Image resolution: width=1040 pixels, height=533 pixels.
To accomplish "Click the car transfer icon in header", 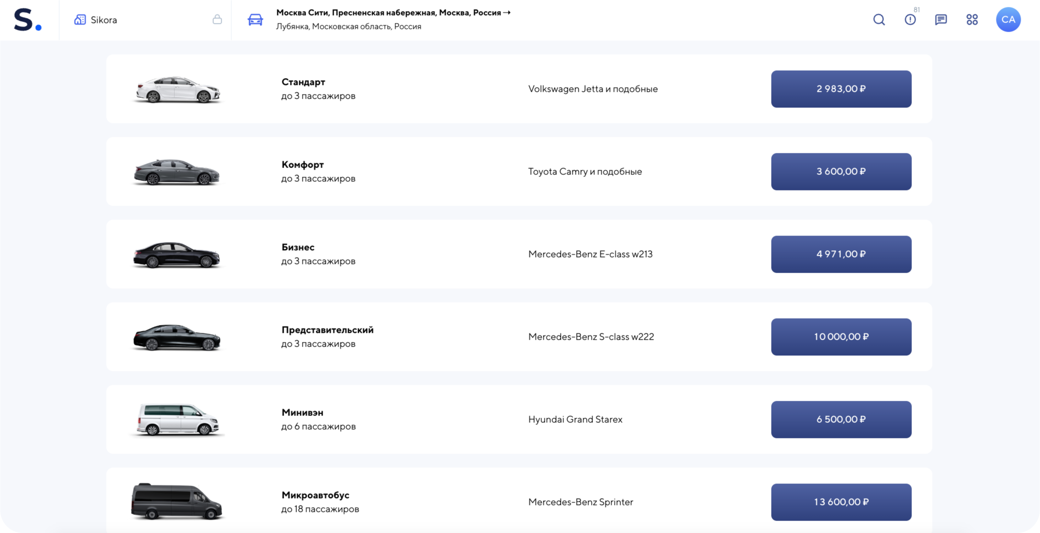I will pyautogui.click(x=255, y=20).
